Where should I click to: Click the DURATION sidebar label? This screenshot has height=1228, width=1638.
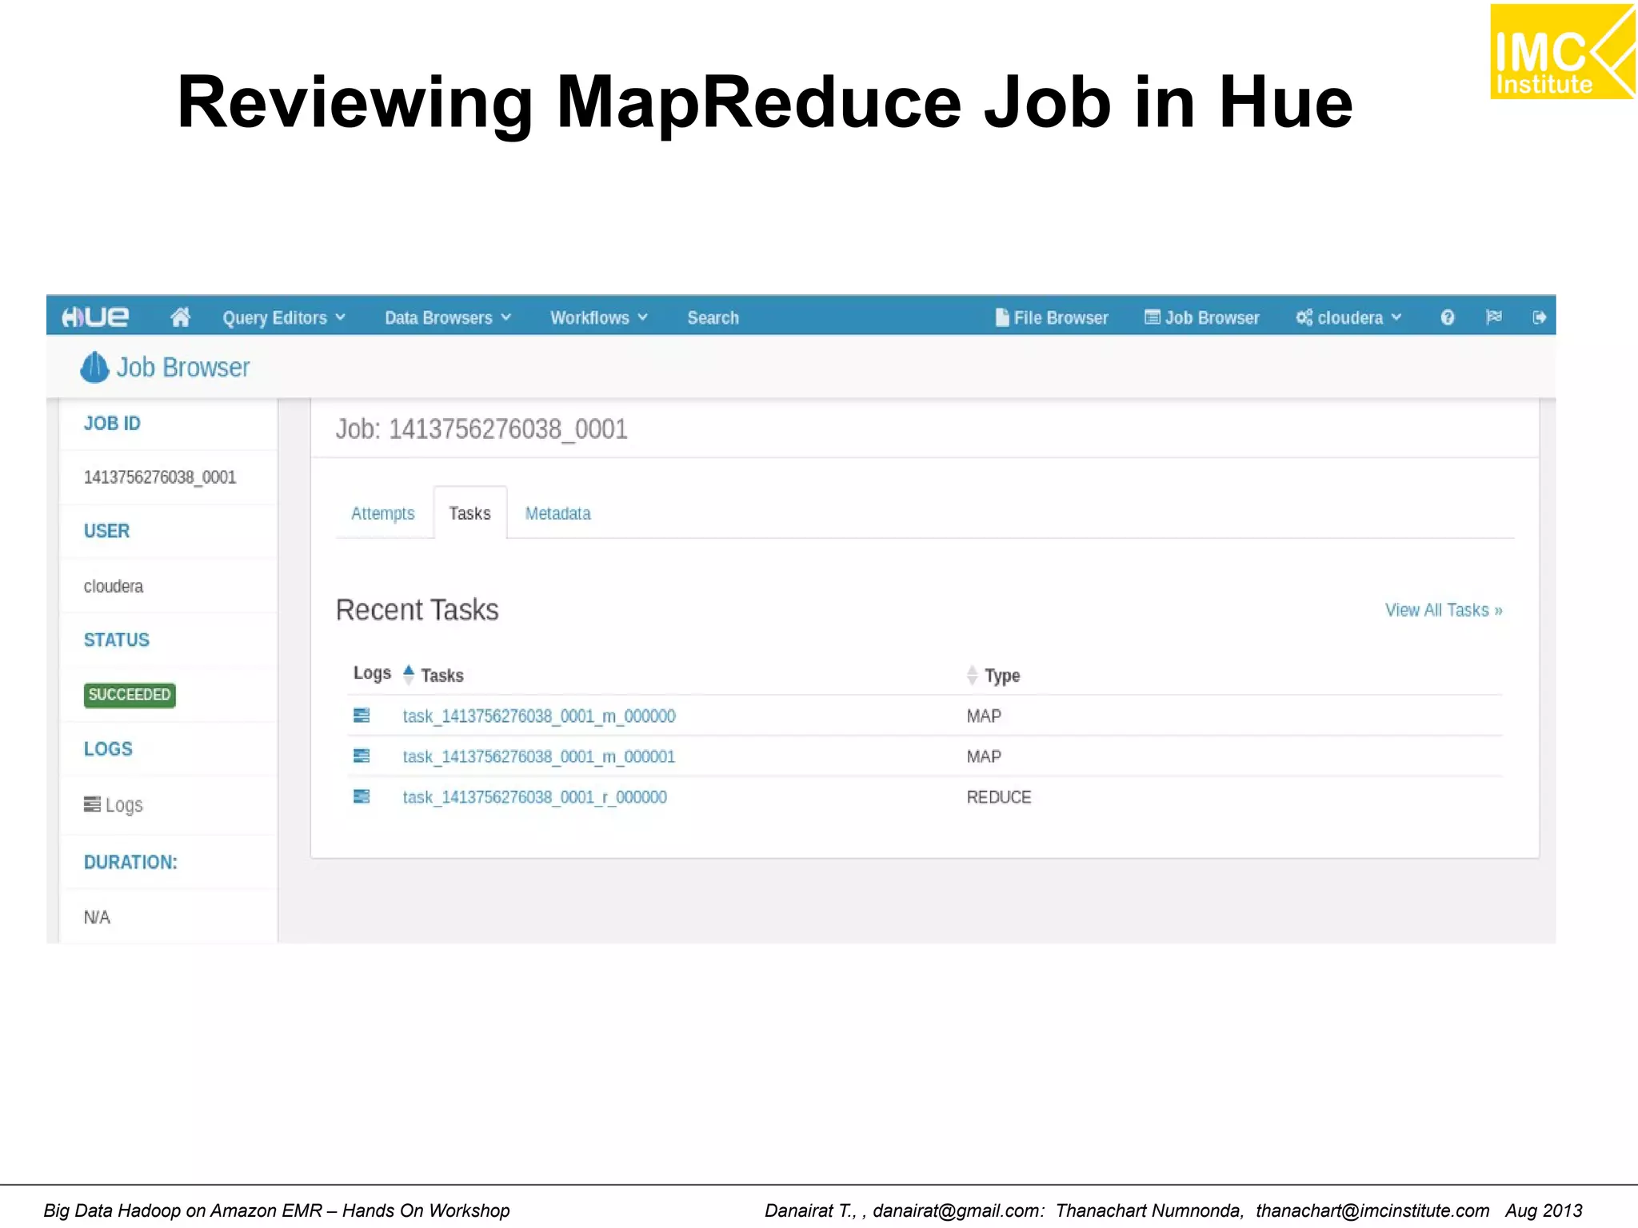(x=130, y=862)
